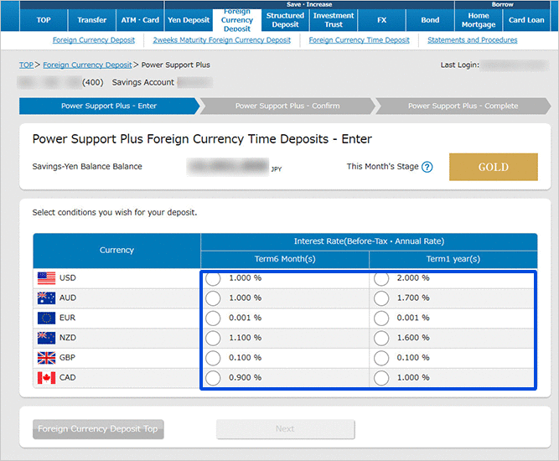This screenshot has width=559, height=461.
Task: Click the AUD Australian flag icon
Action: click(46, 298)
